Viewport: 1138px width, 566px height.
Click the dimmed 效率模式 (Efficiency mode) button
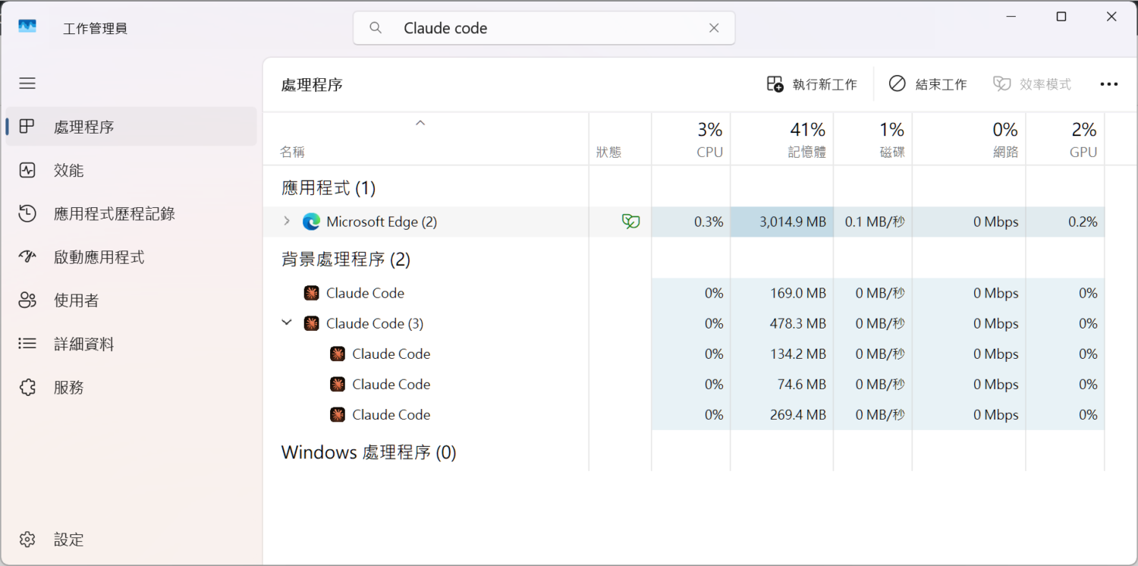pyautogui.click(x=1033, y=84)
